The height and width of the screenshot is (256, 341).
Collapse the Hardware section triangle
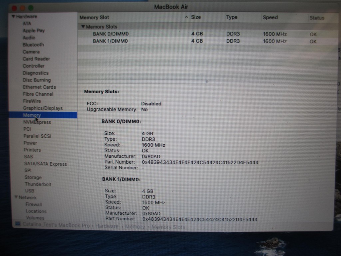pos(13,17)
